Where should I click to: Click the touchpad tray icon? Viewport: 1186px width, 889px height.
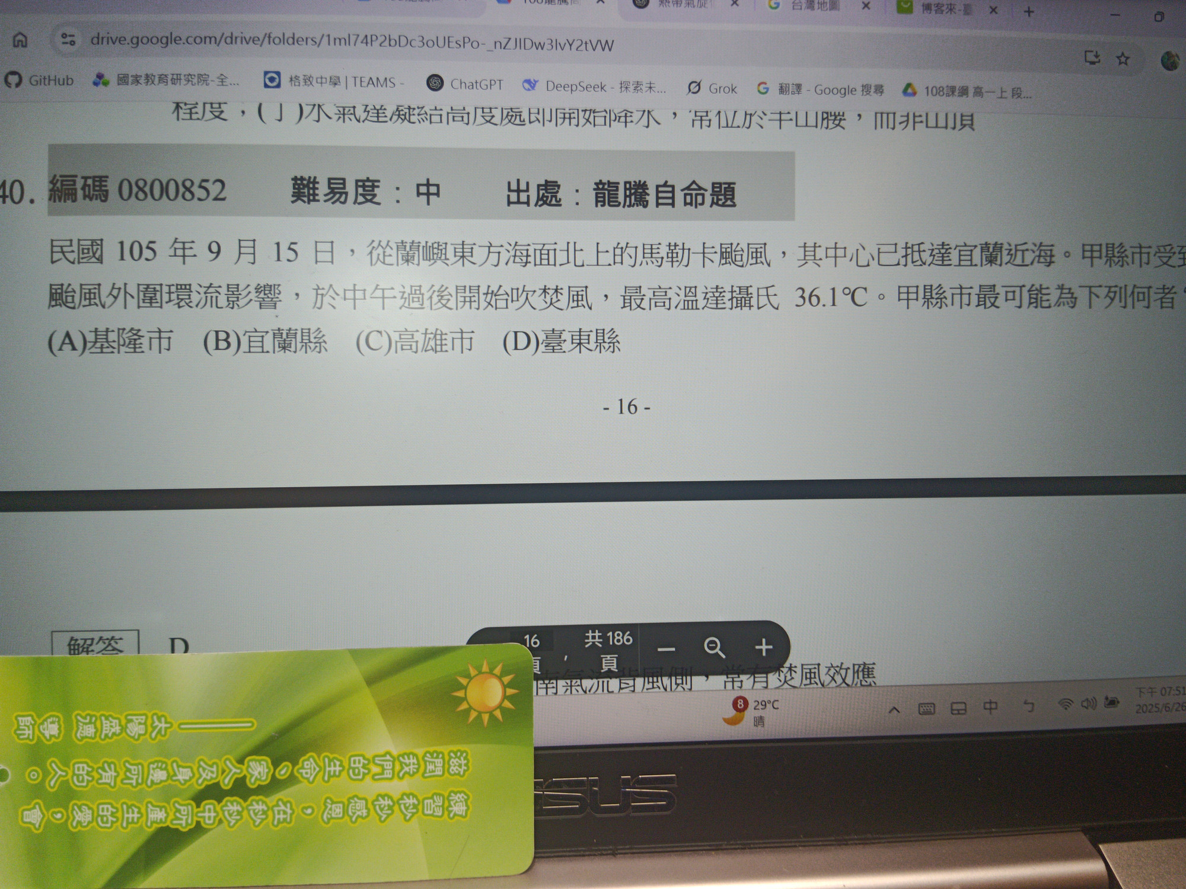click(x=958, y=708)
